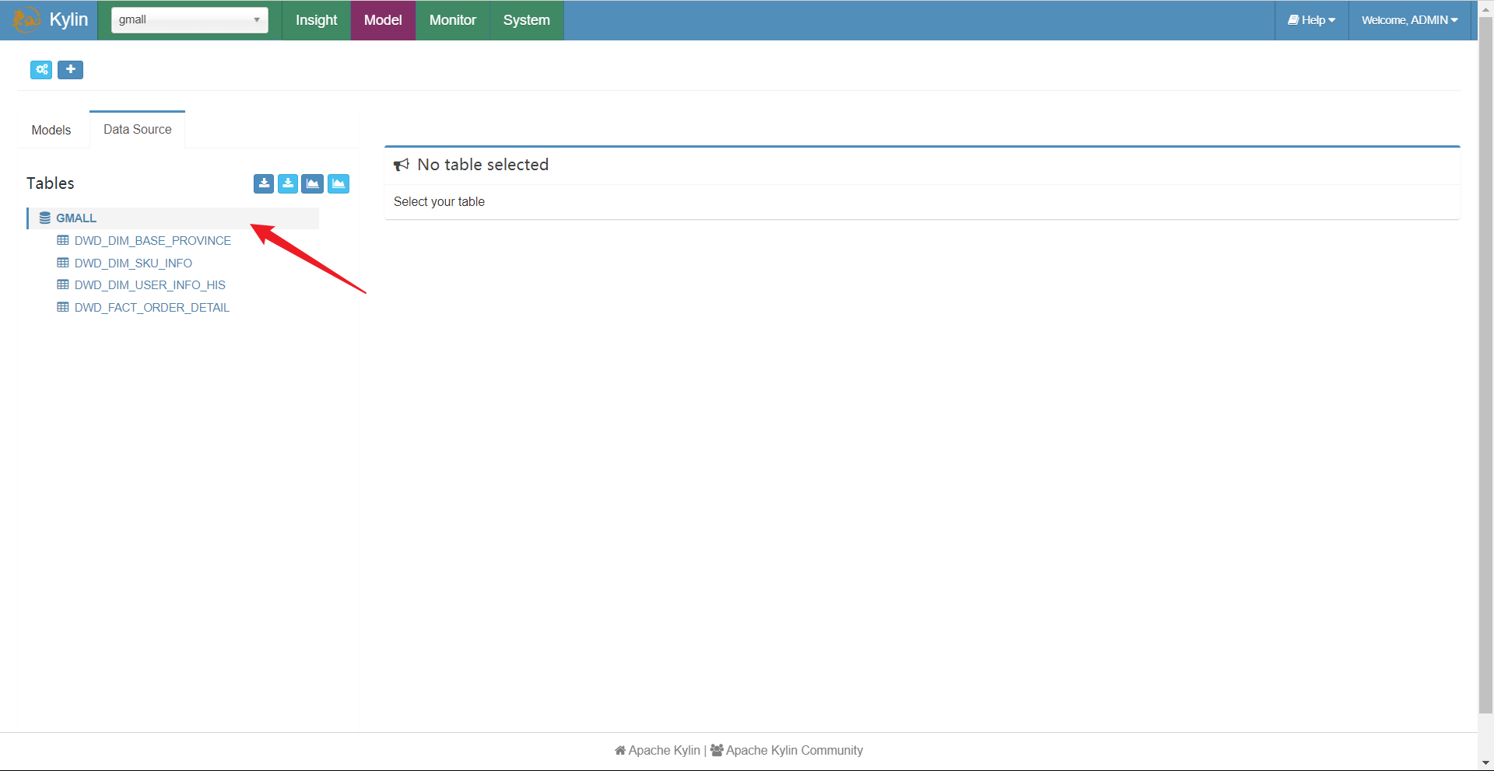Click the light blue load table from tree icon
This screenshot has height=771, width=1494.
coord(288,183)
